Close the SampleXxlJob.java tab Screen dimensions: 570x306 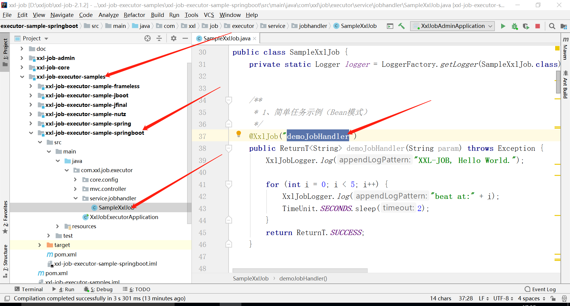click(254, 39)
